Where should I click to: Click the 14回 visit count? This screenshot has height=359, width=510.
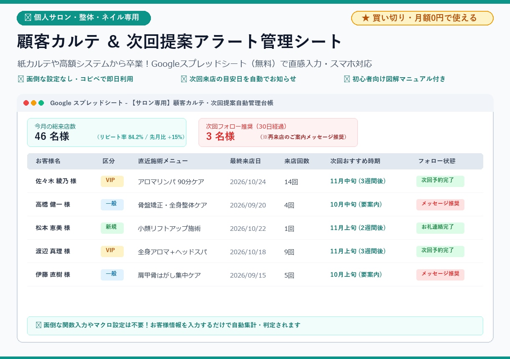point(291,182)
